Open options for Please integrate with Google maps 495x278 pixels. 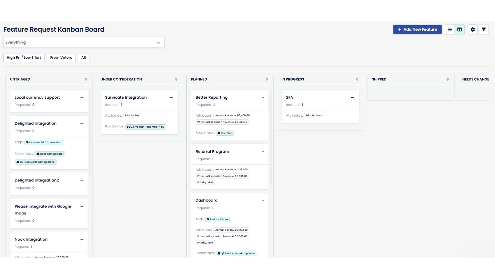(x=81, y=206)
